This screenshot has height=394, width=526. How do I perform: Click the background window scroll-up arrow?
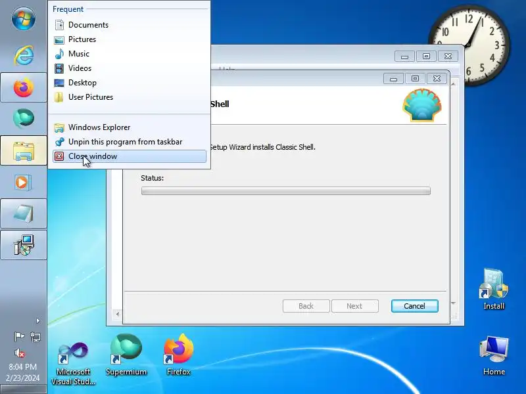tap(454, 84)
